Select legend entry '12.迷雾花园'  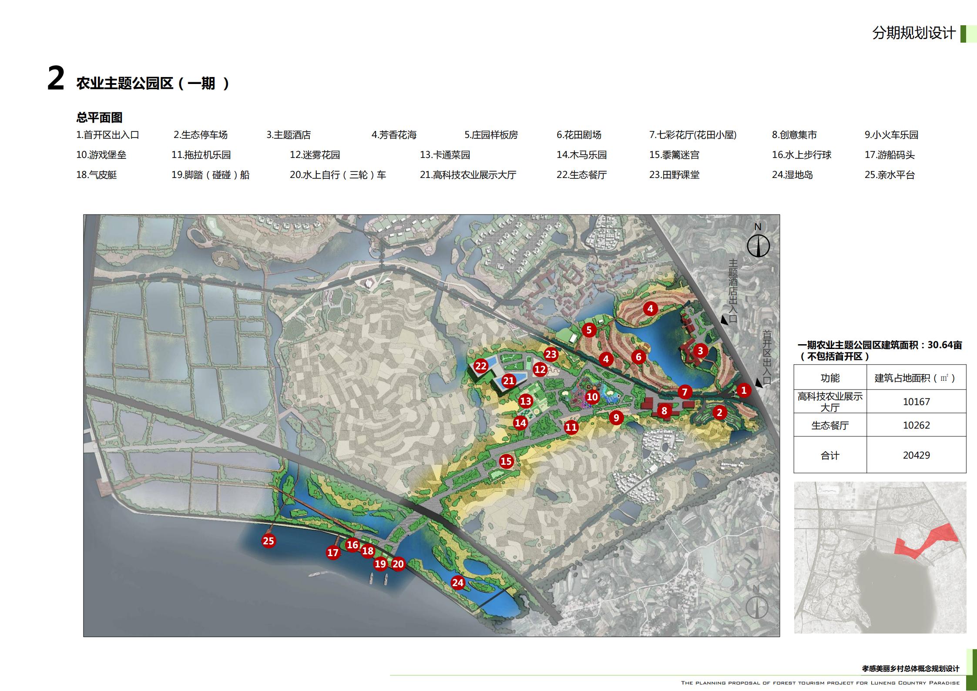pyautogui.click(x=315, y=155)
